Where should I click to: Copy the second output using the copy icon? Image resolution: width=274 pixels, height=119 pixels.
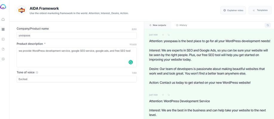[169, 95]
